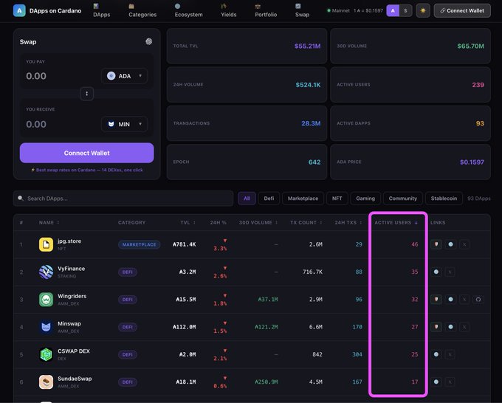Screen dimensions: 502x403
Task: Open jpg.store shield audit link
Action: [x=436, y=244]
